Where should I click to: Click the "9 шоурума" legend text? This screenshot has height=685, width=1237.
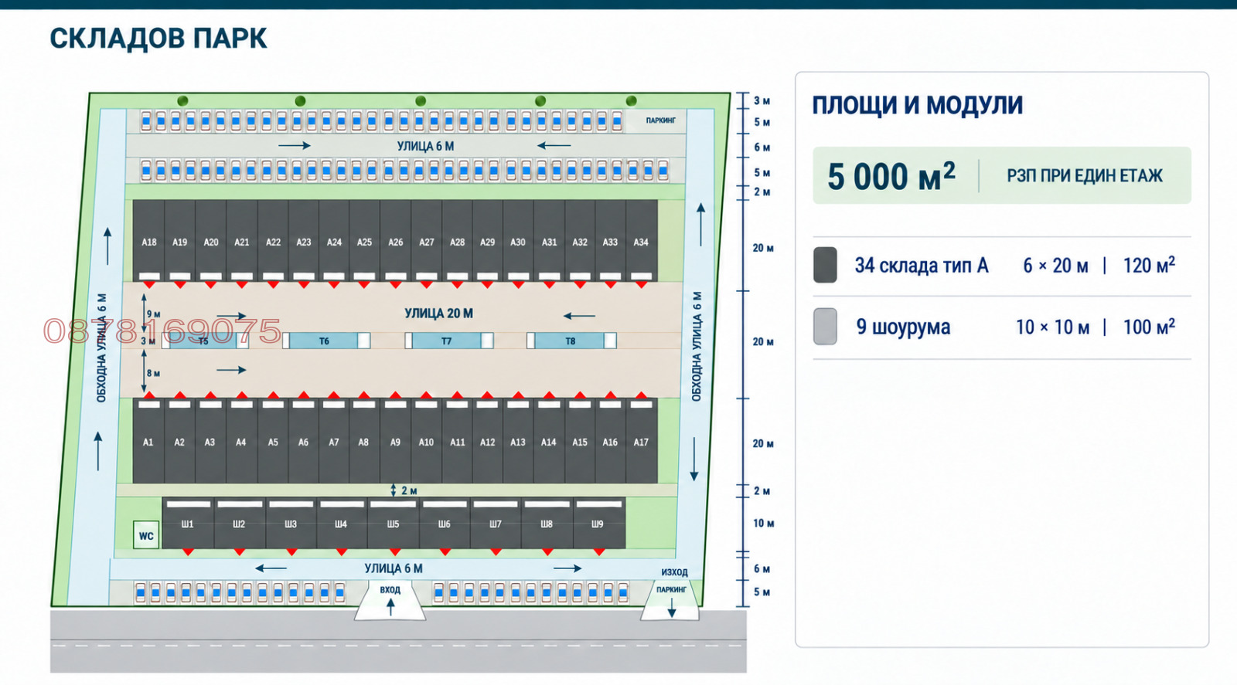click(903, 327)
